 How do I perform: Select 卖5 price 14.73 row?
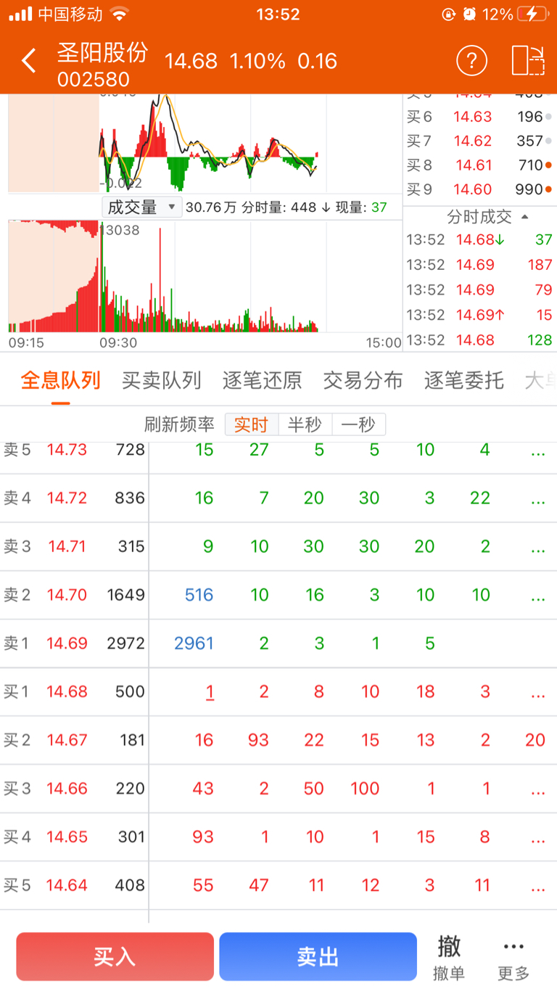click(67, 450)
